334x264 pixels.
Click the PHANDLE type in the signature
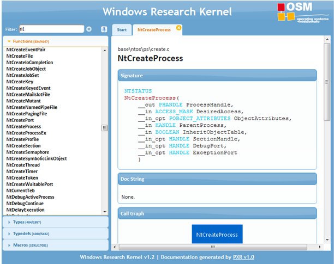click(171, 105)
